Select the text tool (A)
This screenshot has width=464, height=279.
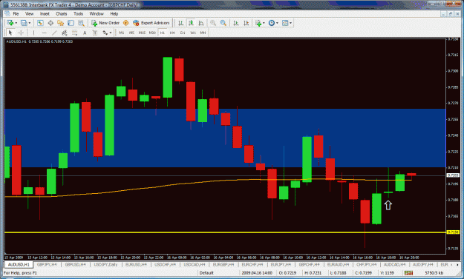pos(85,33)
